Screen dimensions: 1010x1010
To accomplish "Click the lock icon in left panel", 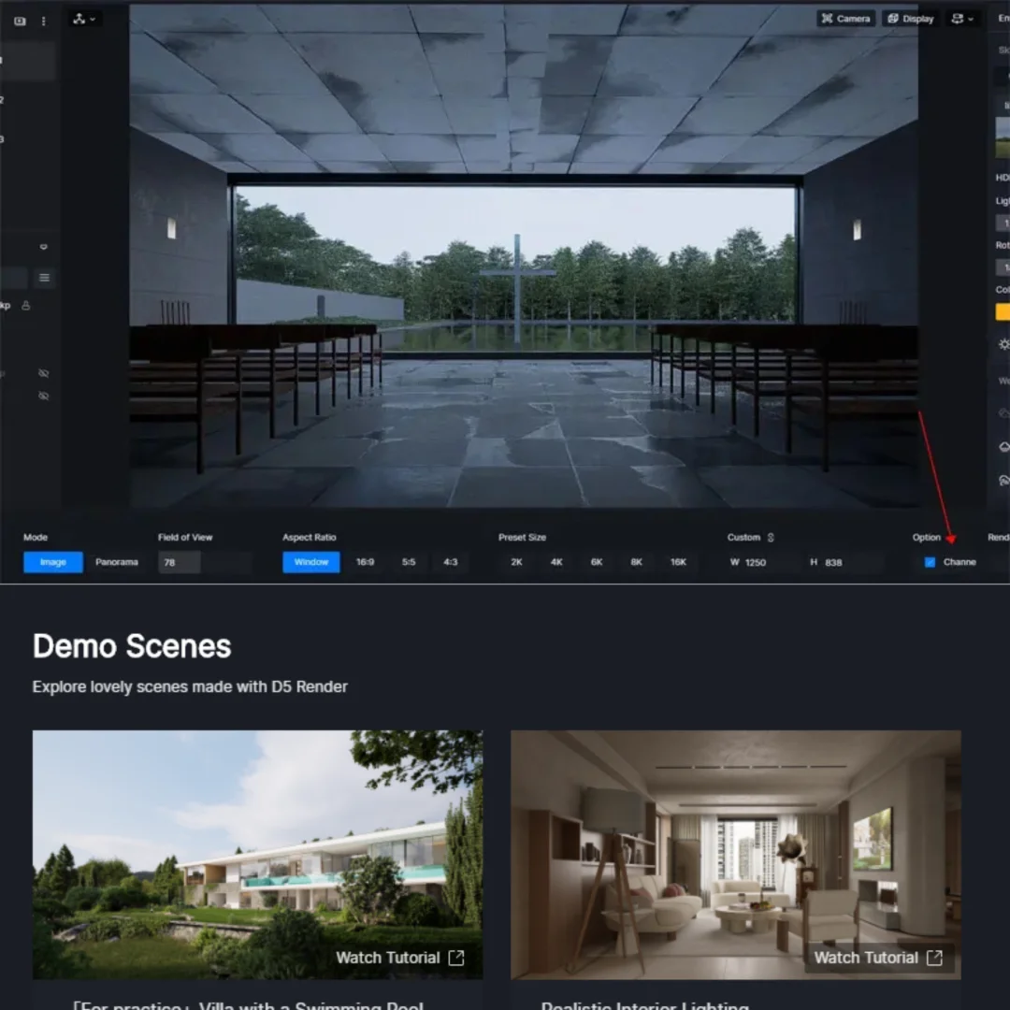I will 26,306.
